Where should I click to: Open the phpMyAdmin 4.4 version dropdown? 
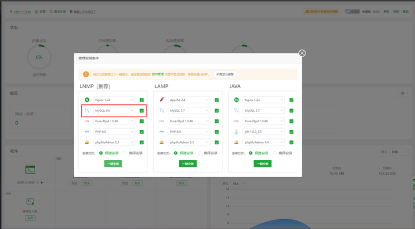[263, 142]
